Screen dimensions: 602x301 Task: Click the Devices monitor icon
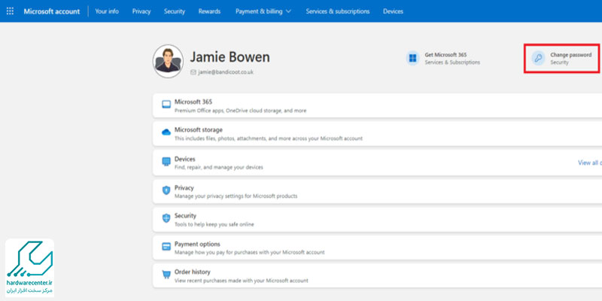click(166, 161)
